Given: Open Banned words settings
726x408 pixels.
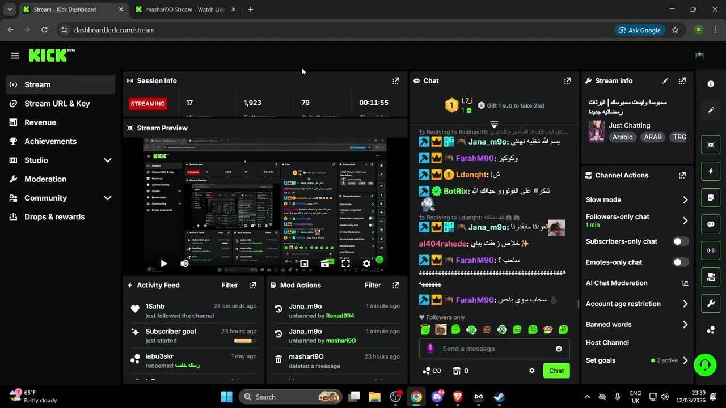Looking at the screenshot, I should (637, 325).
